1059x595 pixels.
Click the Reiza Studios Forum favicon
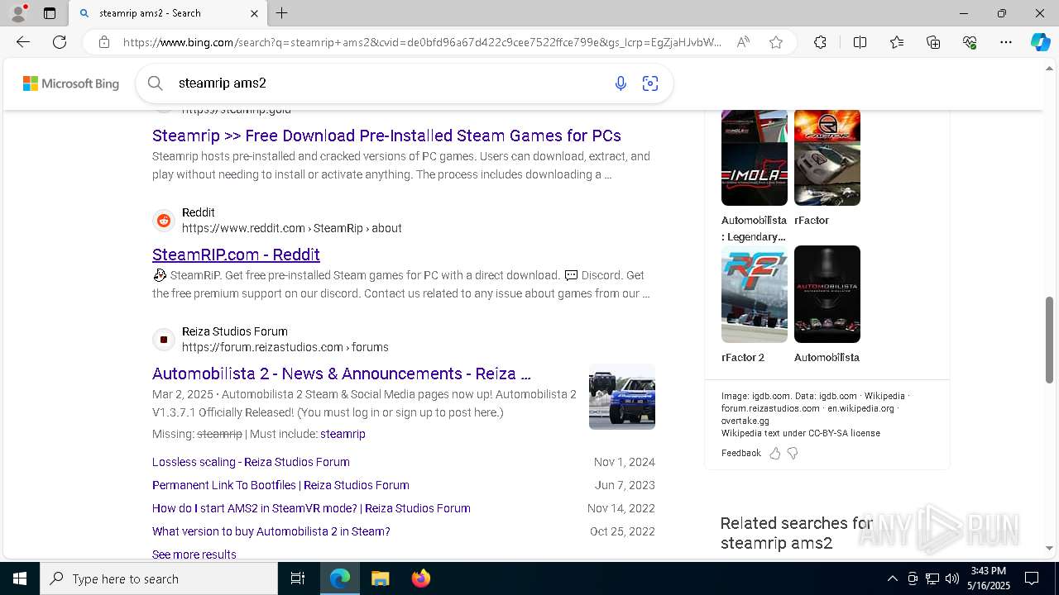pyautogui.click(x=164, y=340)
